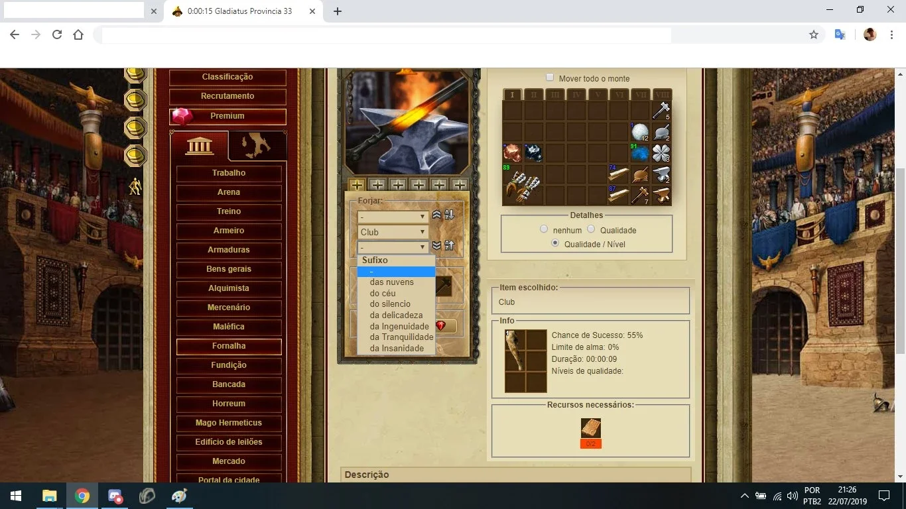
Task: Click the prefix A-Z descending sort icon
Action: click(x=449, y=215)
